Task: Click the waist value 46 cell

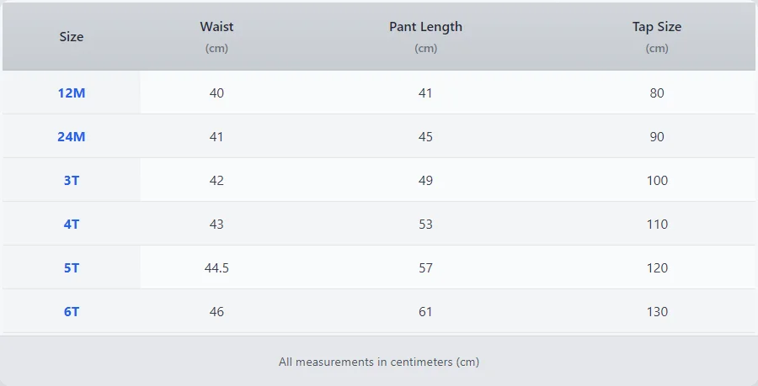Action: 216,312
